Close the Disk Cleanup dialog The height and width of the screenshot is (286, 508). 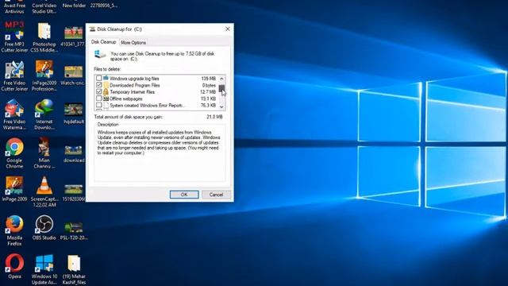pos(228,29)
